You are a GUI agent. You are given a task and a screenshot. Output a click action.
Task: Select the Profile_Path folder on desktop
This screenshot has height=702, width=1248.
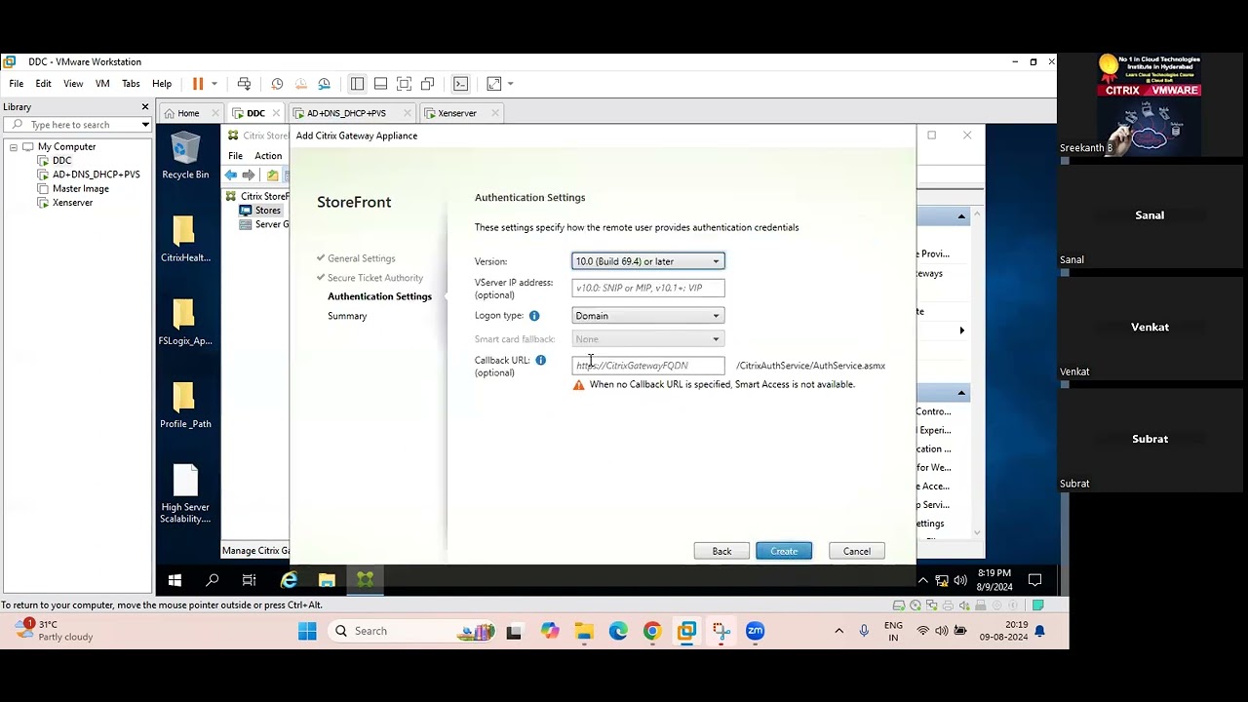click(x=185, y=406)
